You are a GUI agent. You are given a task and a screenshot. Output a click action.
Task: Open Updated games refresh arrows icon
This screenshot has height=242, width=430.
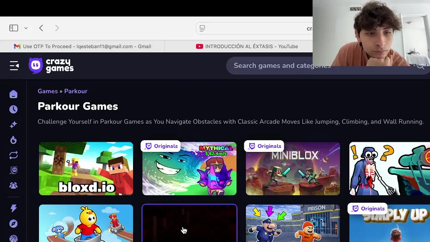[x=13, y=155]
